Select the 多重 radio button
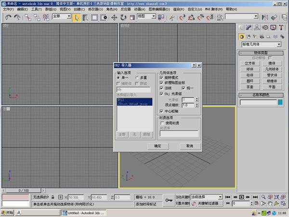This screenshot has height=217, width=289. pyautogui.click(x=137, y=78)
